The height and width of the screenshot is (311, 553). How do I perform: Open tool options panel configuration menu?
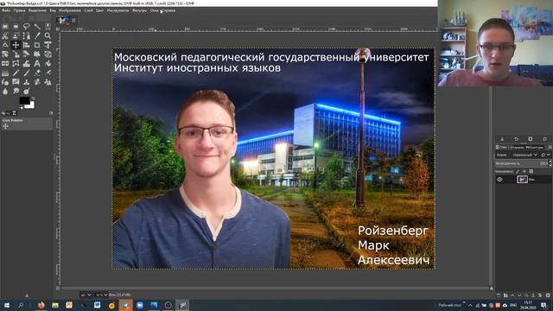(x=51, y=113)
